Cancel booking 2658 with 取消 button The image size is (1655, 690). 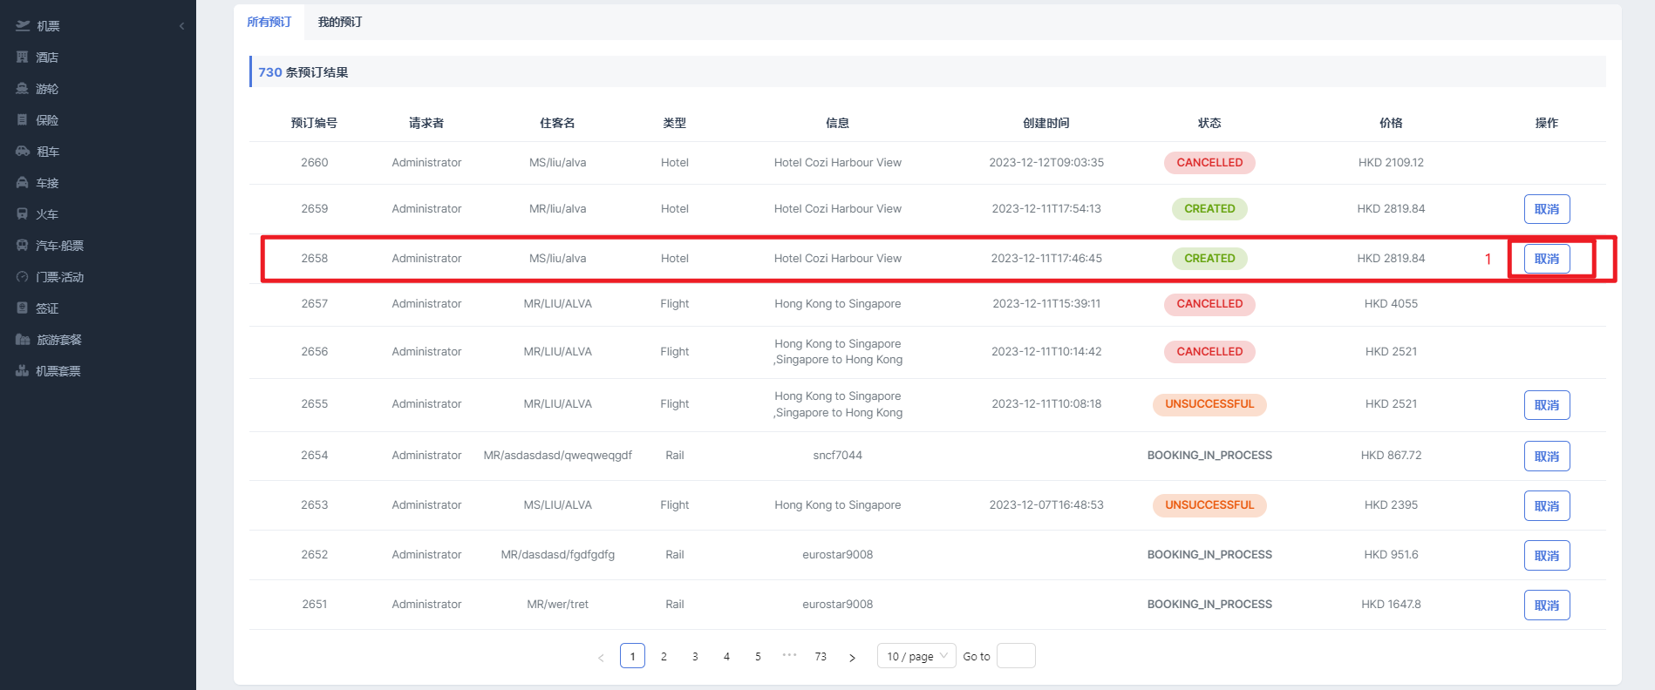pos(1546,259)
